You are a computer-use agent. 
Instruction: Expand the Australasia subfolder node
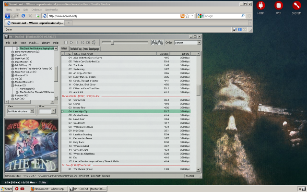click(17, 89)
